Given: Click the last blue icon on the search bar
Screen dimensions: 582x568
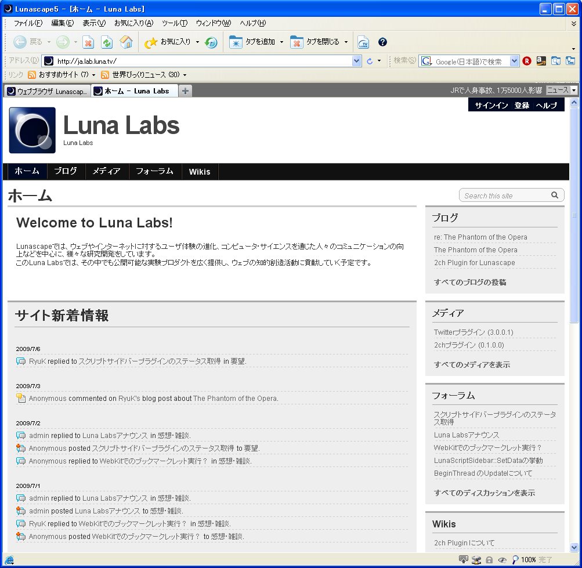Looking at the screenshot, I should (570, 61).
